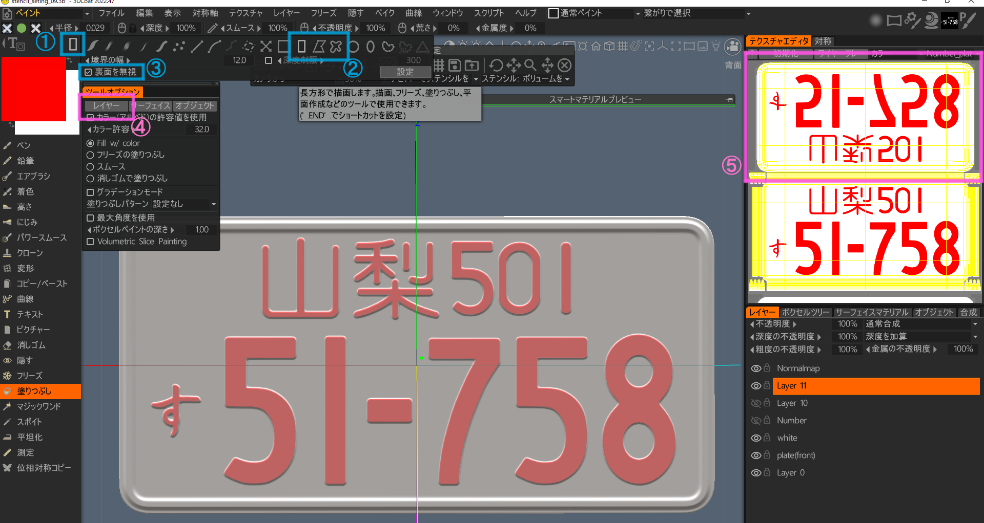Open the 通常合成 blend mode dropdown
Viewport: 984px width, 523px height.
click(921, 324)
